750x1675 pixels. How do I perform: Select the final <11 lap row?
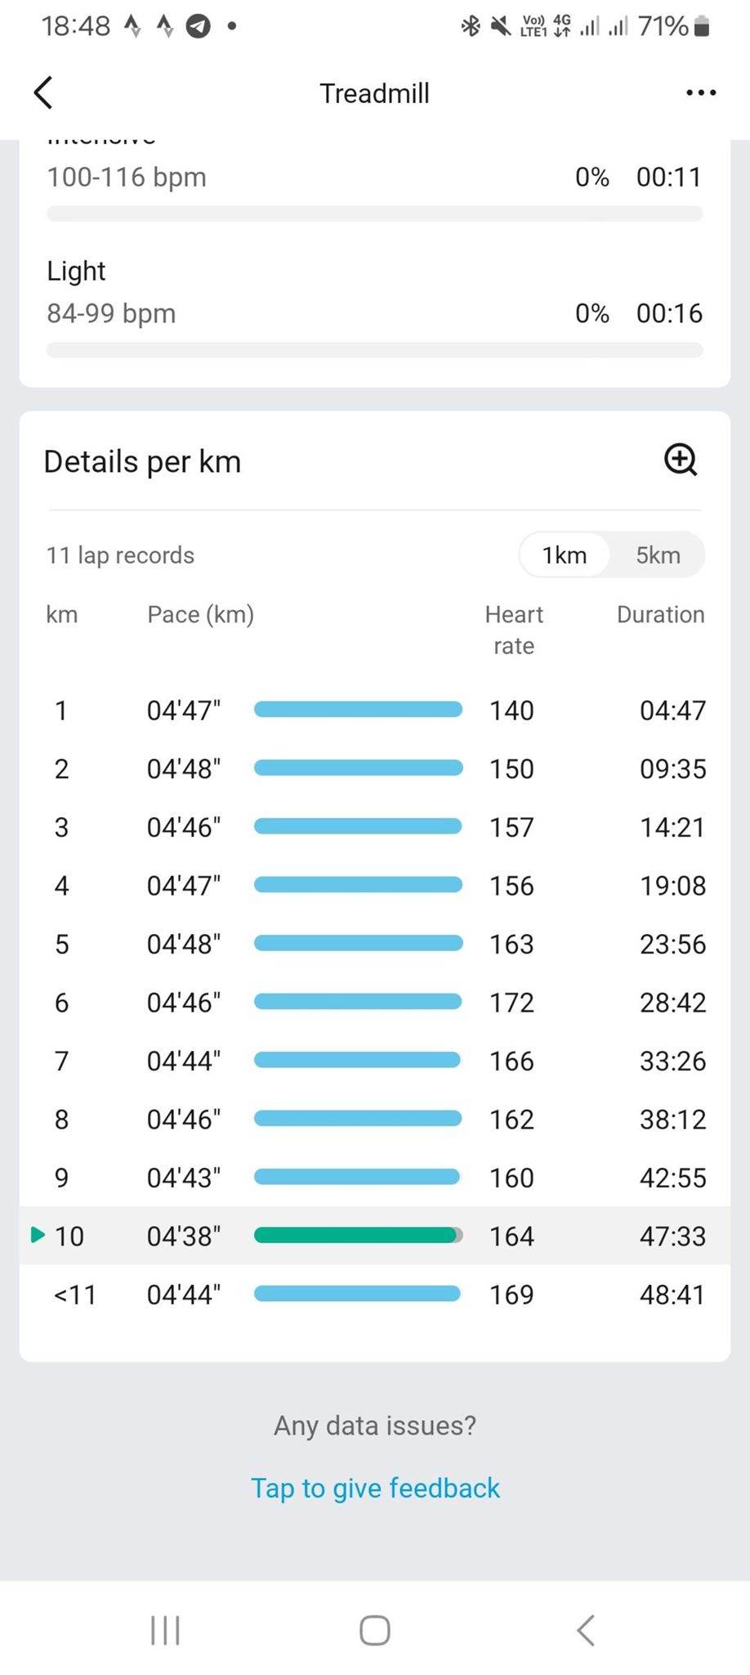click(x=374, y=1295)
